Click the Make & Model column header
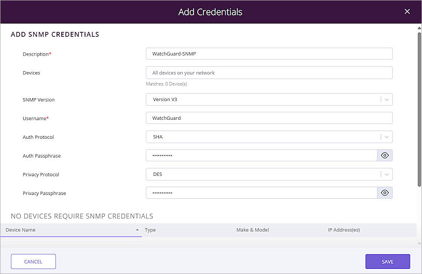Screen dimensions: 422x274 click(252, 230)
